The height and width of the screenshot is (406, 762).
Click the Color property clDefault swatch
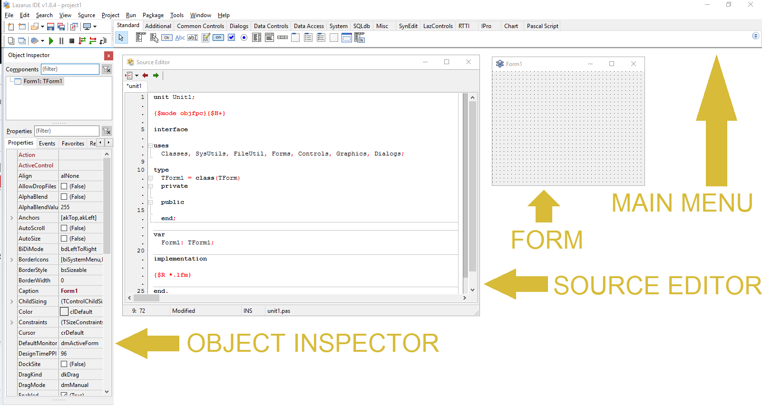coord(64,312)
